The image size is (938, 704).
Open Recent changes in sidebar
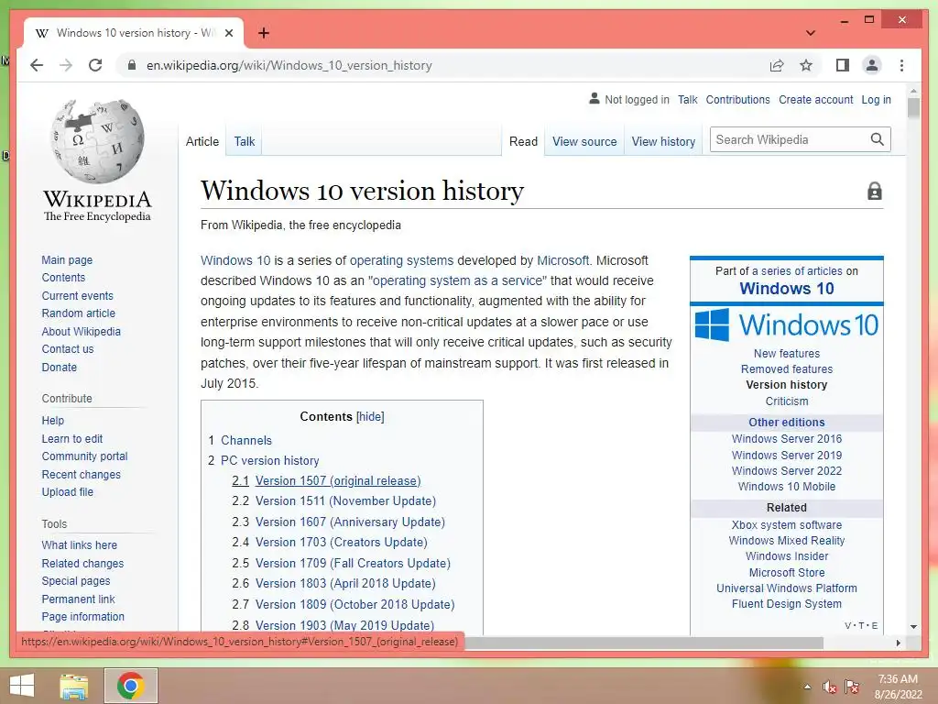coord(82,474)
